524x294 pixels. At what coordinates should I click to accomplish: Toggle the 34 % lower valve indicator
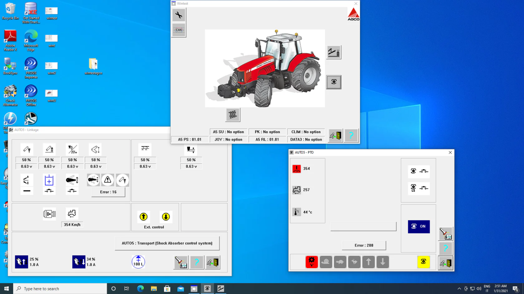[x=79, y=262]
